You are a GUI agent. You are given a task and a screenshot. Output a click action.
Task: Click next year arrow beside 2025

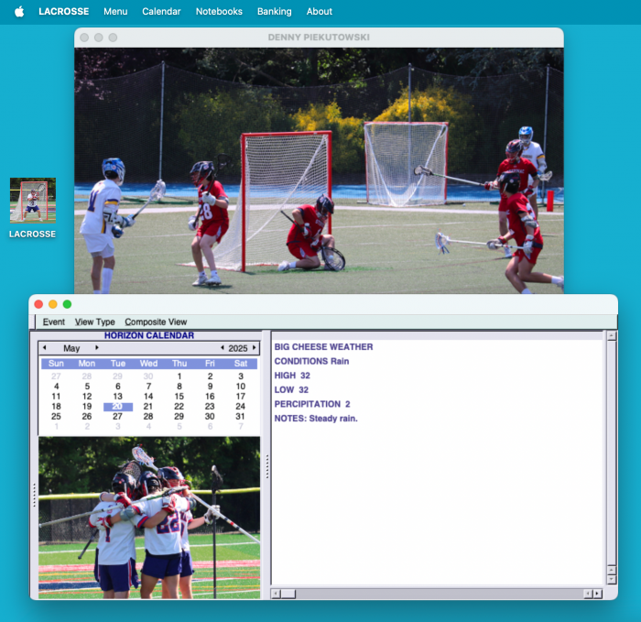click(254, 348)
